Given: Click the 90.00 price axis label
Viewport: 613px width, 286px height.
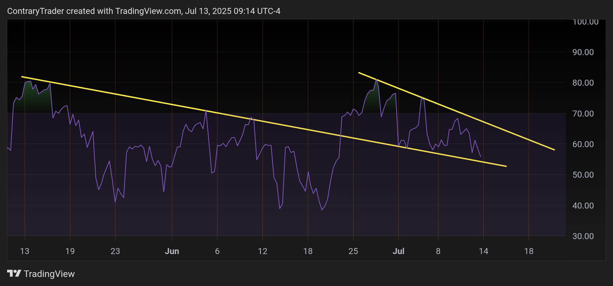Looking at the screenshot, I should (x=583, y=52).
